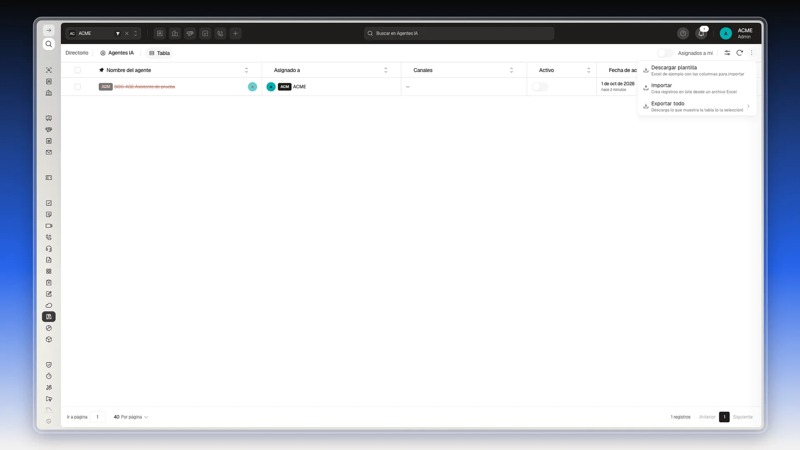The image size is (800, 450).
Task: Click the Siguiente pagination button
Action: [x=742, y=417]
